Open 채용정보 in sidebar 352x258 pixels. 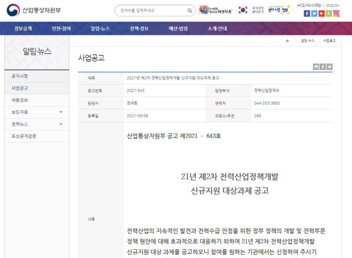tap(36, 100)
